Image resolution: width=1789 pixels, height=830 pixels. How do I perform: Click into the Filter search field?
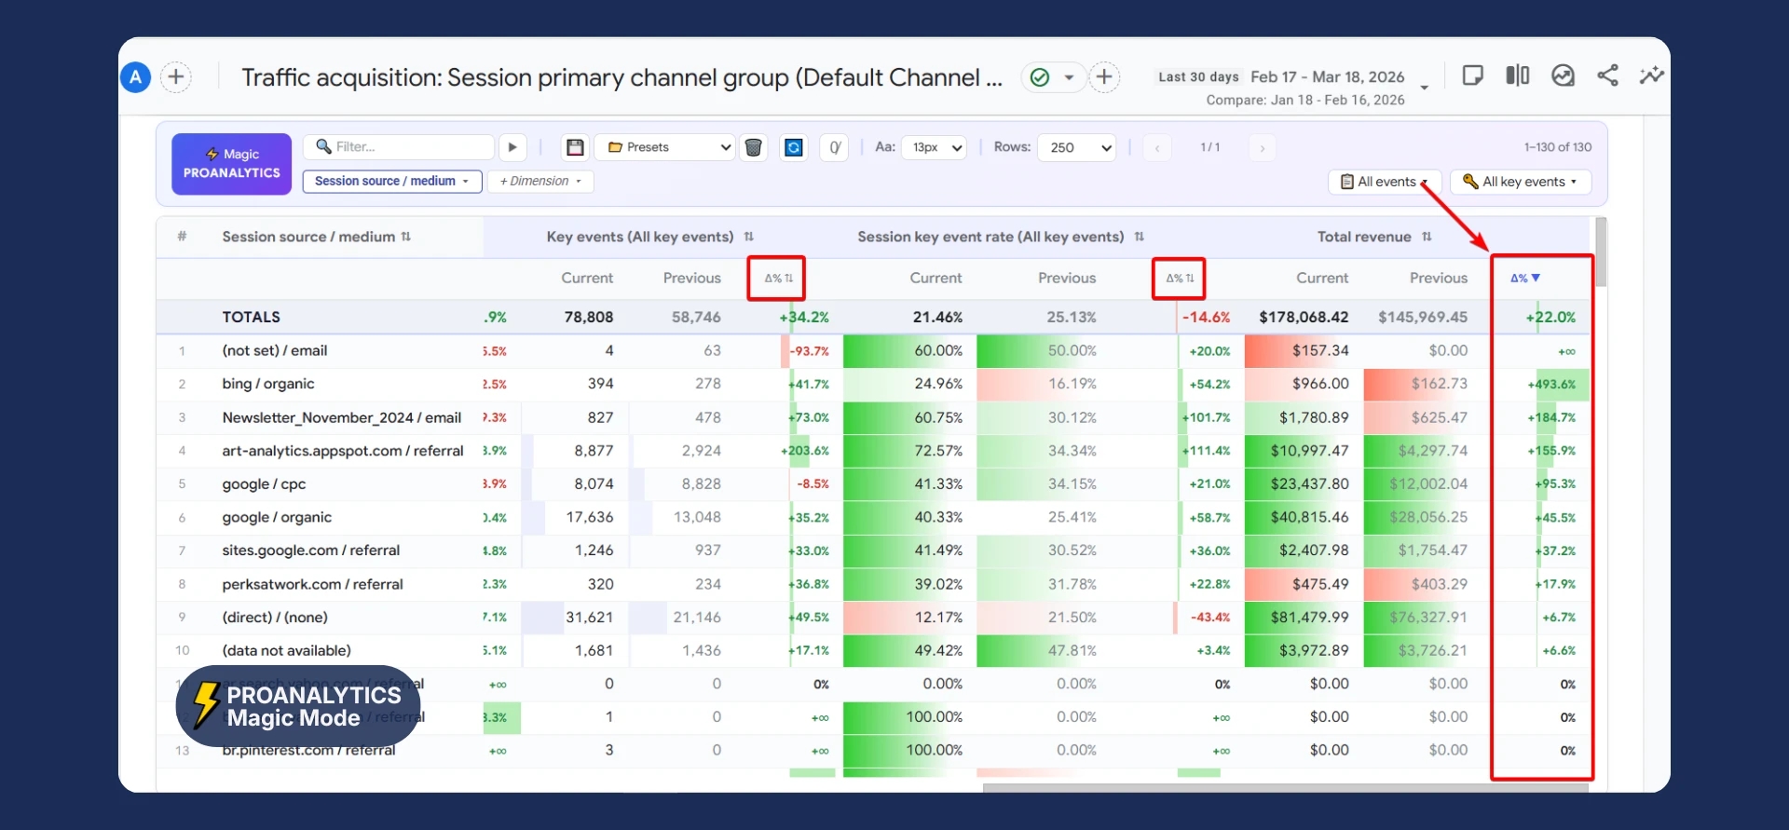(405, 147)
